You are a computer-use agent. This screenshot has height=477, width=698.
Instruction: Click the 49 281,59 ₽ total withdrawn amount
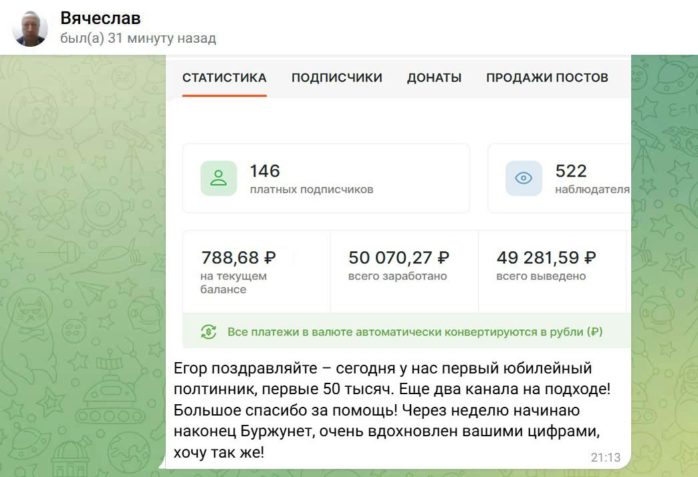click(546, 257)
